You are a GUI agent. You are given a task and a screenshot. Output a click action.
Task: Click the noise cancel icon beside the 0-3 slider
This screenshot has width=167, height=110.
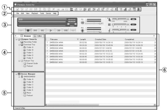109,25
